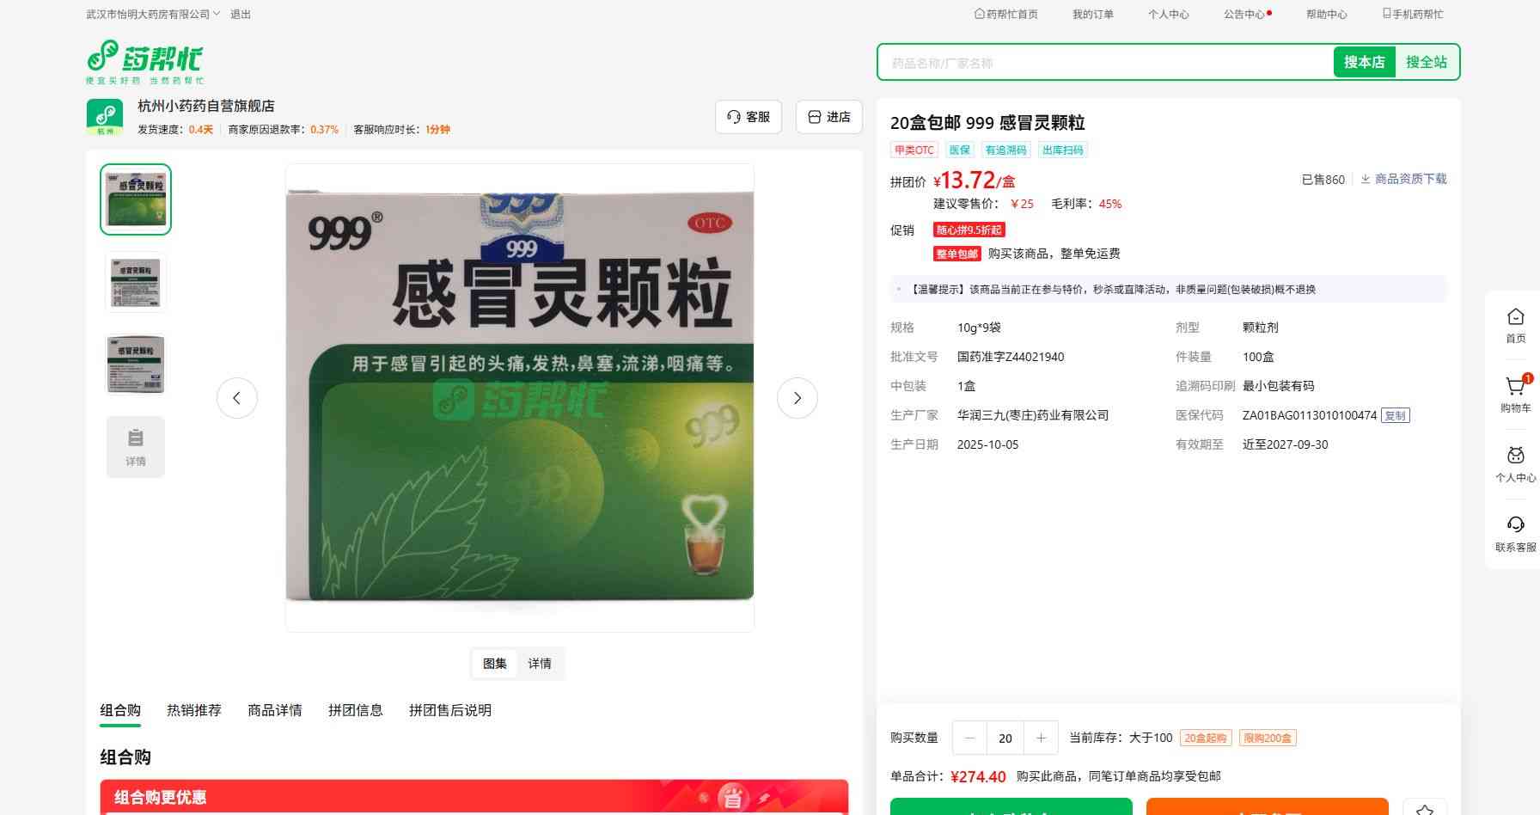Expand the pharmacy account dropdown 武汉市怡明大药房
Screen dimensions: 1540x815
coord(153,15)
